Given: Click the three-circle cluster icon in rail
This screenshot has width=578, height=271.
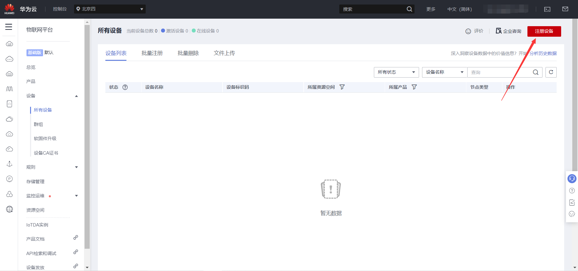Looking at the screenshot, I should (10, 194).
